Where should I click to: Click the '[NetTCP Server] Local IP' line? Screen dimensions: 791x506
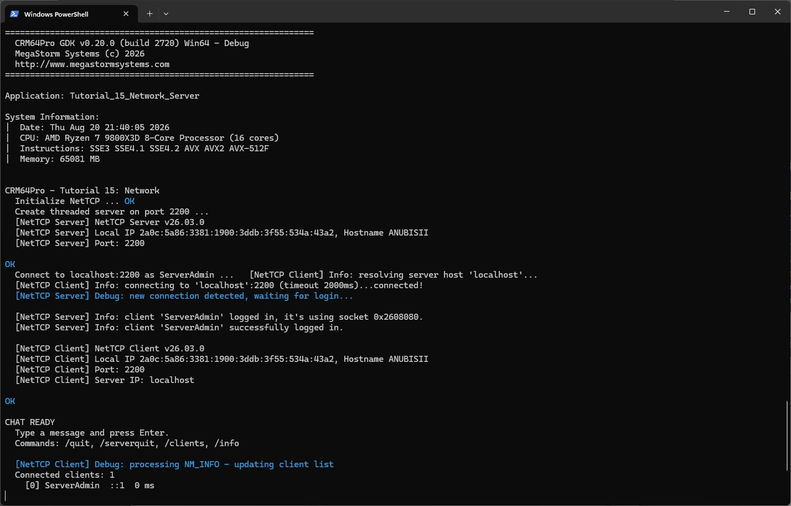(x=221, y=233)
